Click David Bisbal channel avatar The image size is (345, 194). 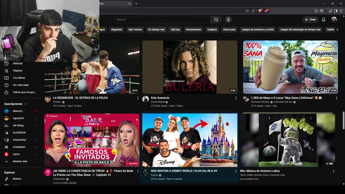click(146, 99)
